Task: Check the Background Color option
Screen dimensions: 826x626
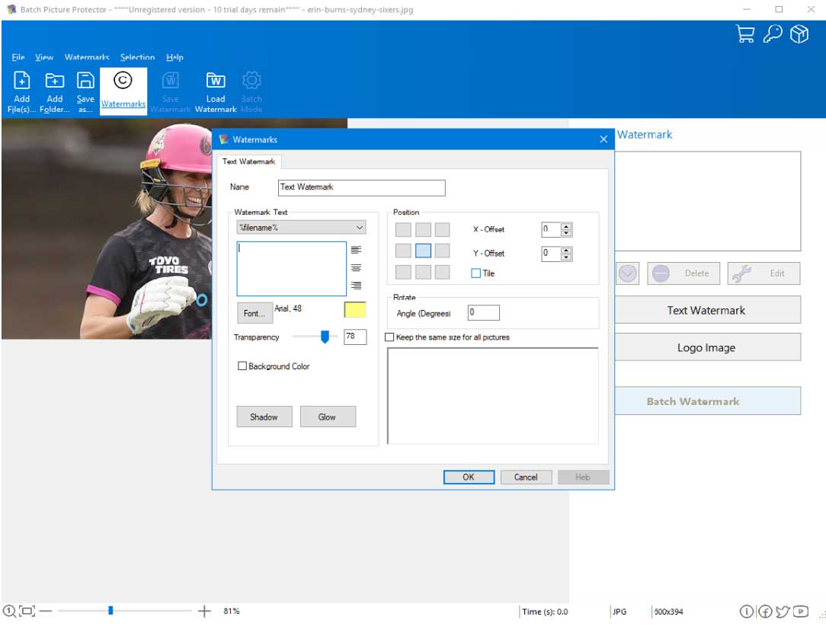Action: 243,366
